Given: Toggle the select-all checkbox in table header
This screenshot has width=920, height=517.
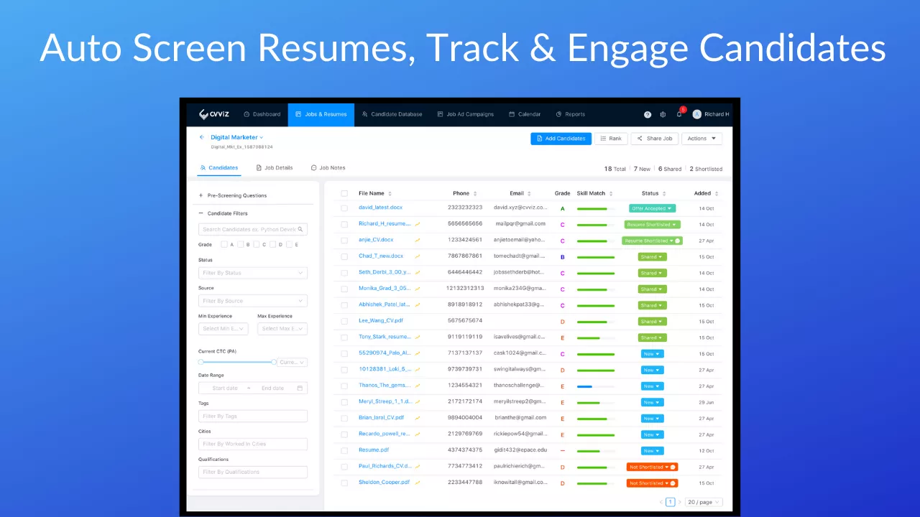Looking at the screenshot, I should [x=344, y=193].
